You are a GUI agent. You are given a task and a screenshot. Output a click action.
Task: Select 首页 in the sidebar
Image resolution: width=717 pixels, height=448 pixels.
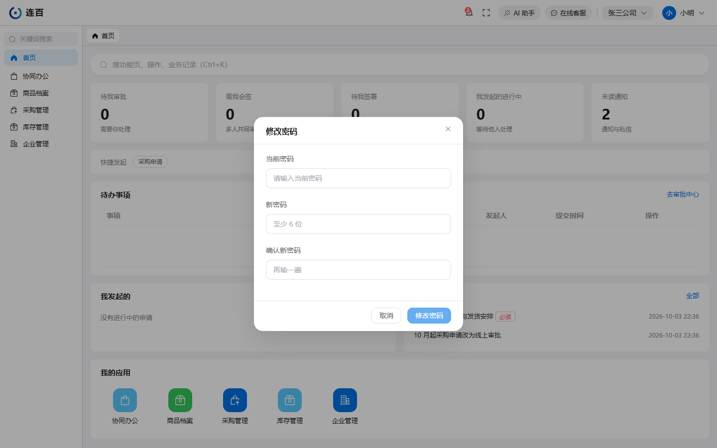click(41, 58)
